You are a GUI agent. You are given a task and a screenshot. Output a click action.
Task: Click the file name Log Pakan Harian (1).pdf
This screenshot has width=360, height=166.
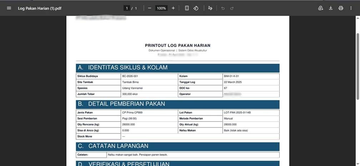pyautogui.click(x=40, y=8)
